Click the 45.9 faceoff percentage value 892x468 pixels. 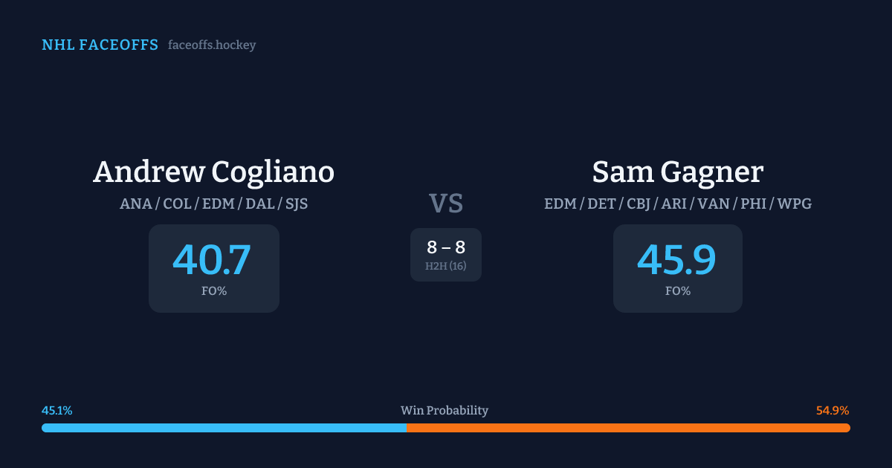tap(676, 260)
